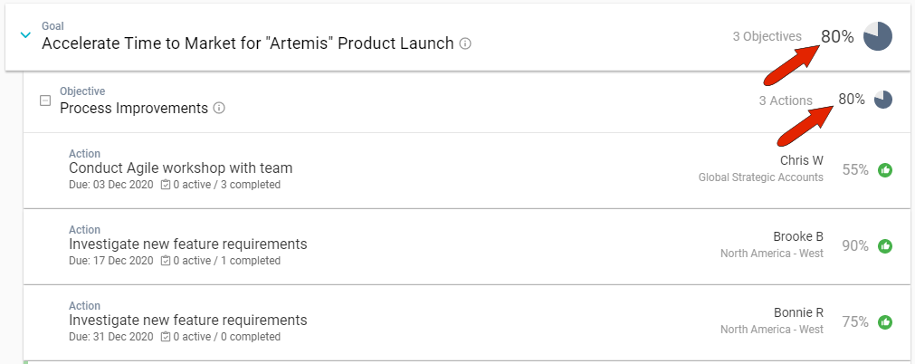Click thumbs-up status for Brooke B's action
915x364 pixels.
point(885,245)
